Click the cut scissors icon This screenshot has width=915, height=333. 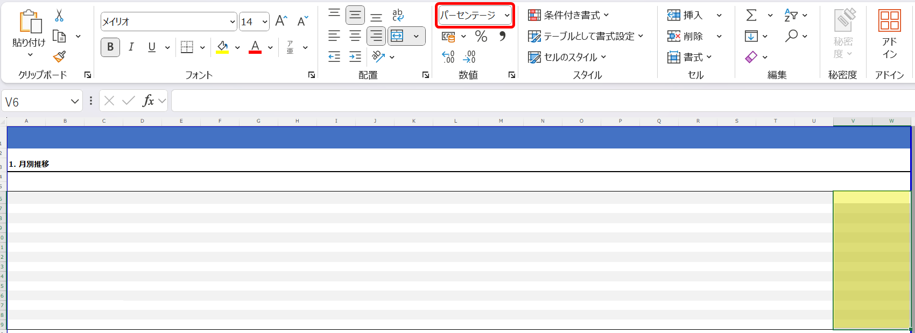(59, 16)
